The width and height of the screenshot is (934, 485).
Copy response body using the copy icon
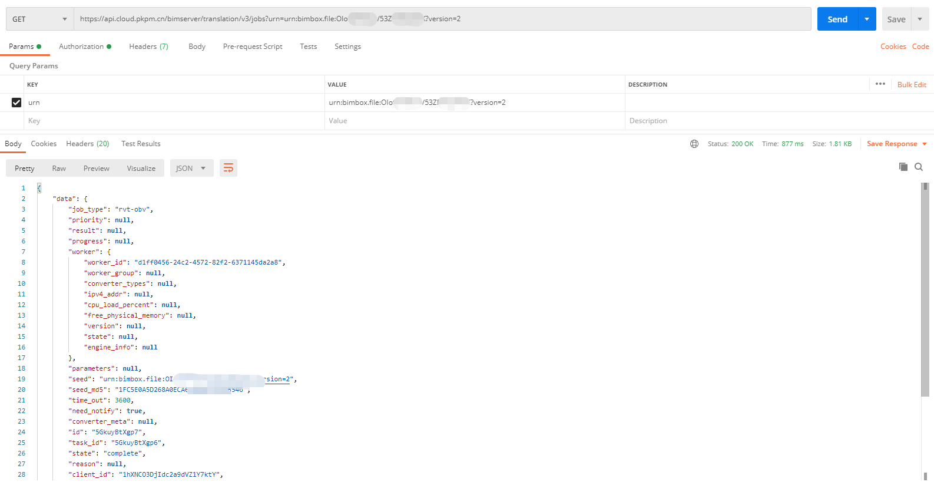[x=903, y=167]
